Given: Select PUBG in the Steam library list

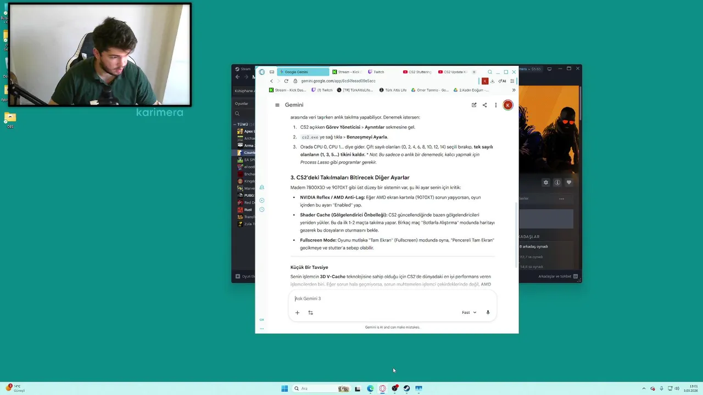Looking at the screenshot, I should [x=246, y=195].
